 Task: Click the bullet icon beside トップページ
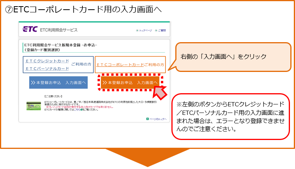[137, 30]
